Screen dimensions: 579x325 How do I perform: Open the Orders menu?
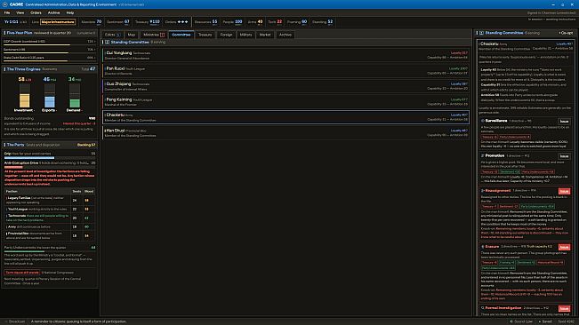pyautogui.click(x=36, y=12)
